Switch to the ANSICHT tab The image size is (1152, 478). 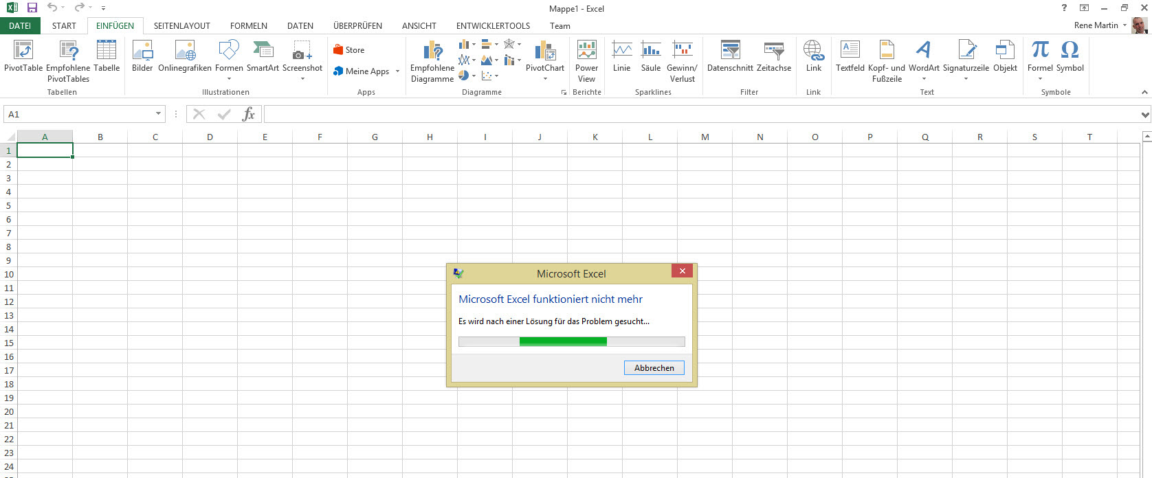pyautogui.click(x=419, y=26)
